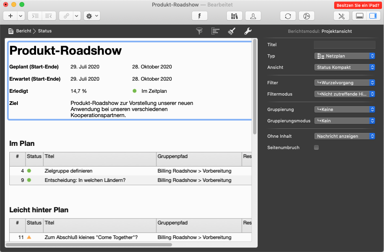384x252 pixels.
Task: Open the resources person icon
Action: click(x=253, y=16)
